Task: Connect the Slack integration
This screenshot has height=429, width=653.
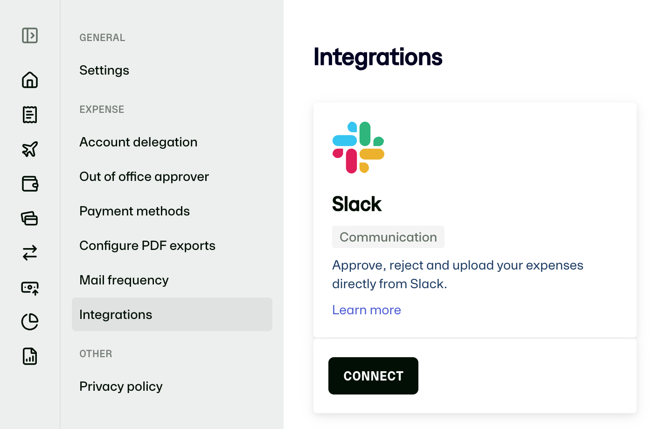Action: pyautogui.click(x=373, y=376)
